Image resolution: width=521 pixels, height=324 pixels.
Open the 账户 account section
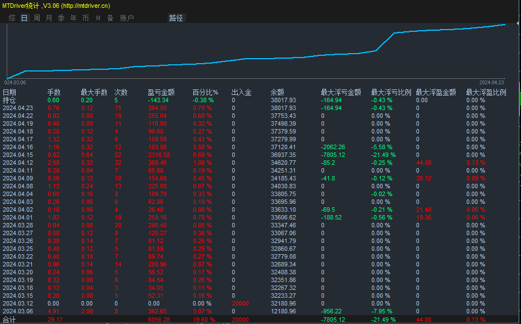(127, 17)
